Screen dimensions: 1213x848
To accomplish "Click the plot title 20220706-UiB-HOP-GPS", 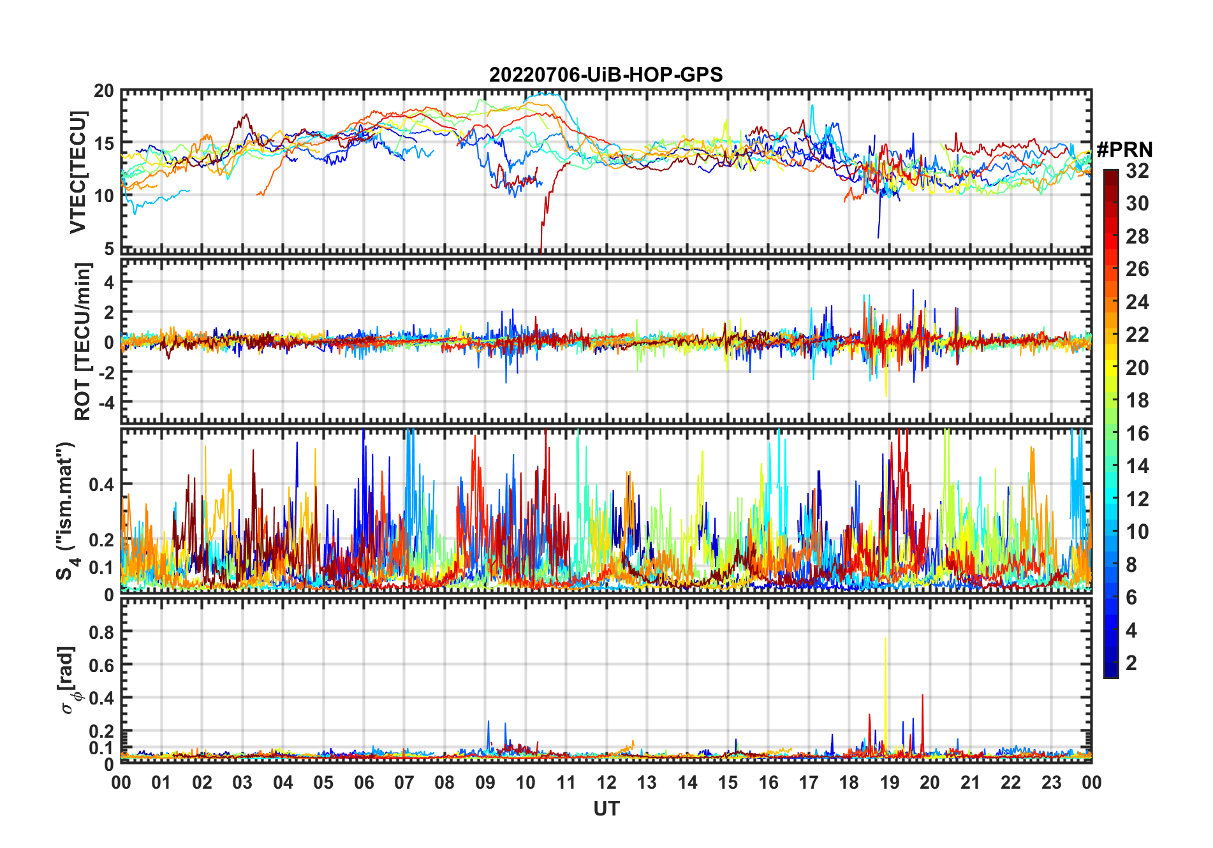I will tap(606, 75).
